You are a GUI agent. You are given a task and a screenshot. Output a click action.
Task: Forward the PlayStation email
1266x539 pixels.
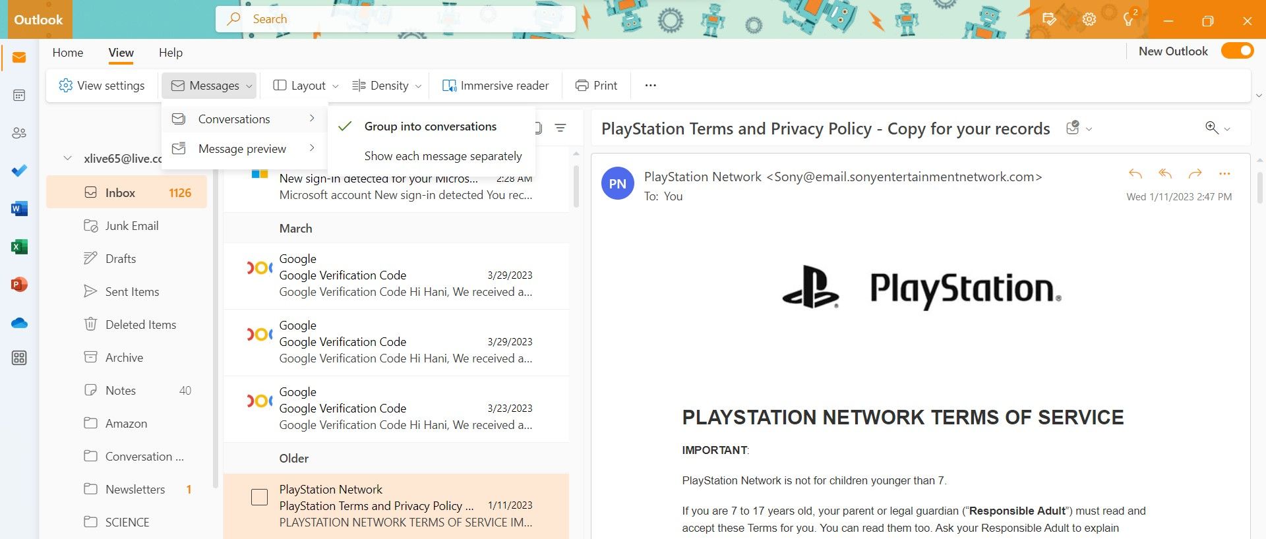(x=1195, y=174)
